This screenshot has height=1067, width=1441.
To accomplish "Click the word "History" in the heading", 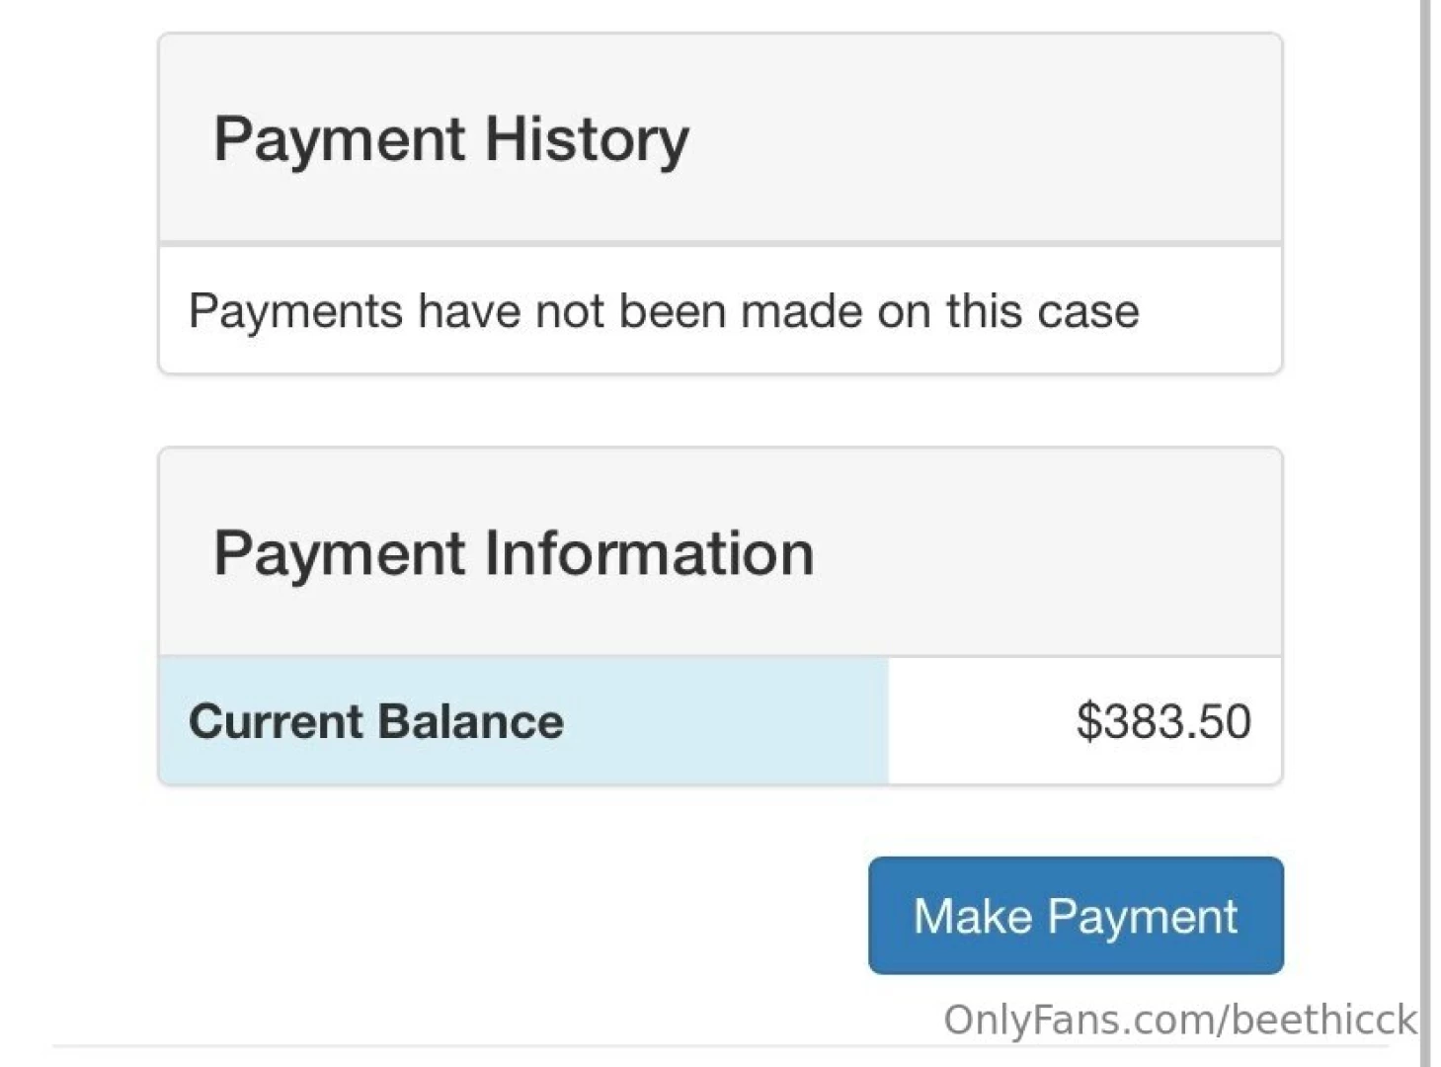I will click(x=587, y=139).
